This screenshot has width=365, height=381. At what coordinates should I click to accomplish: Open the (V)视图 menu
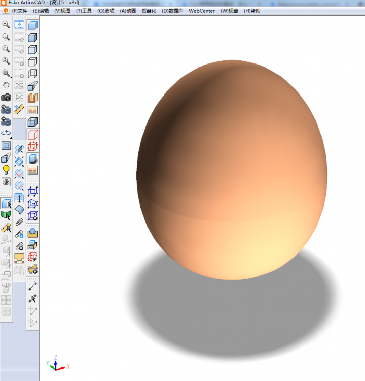62,11
